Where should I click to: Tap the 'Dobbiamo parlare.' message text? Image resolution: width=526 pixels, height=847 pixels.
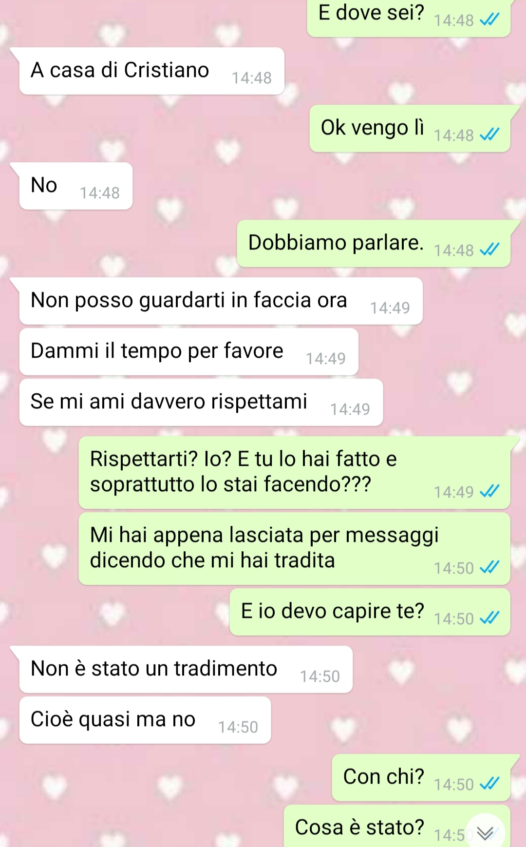point(336,243)
